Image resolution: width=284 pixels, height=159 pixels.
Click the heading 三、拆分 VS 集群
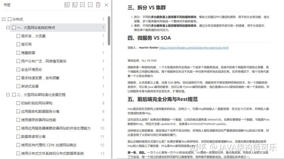point(147,7)
